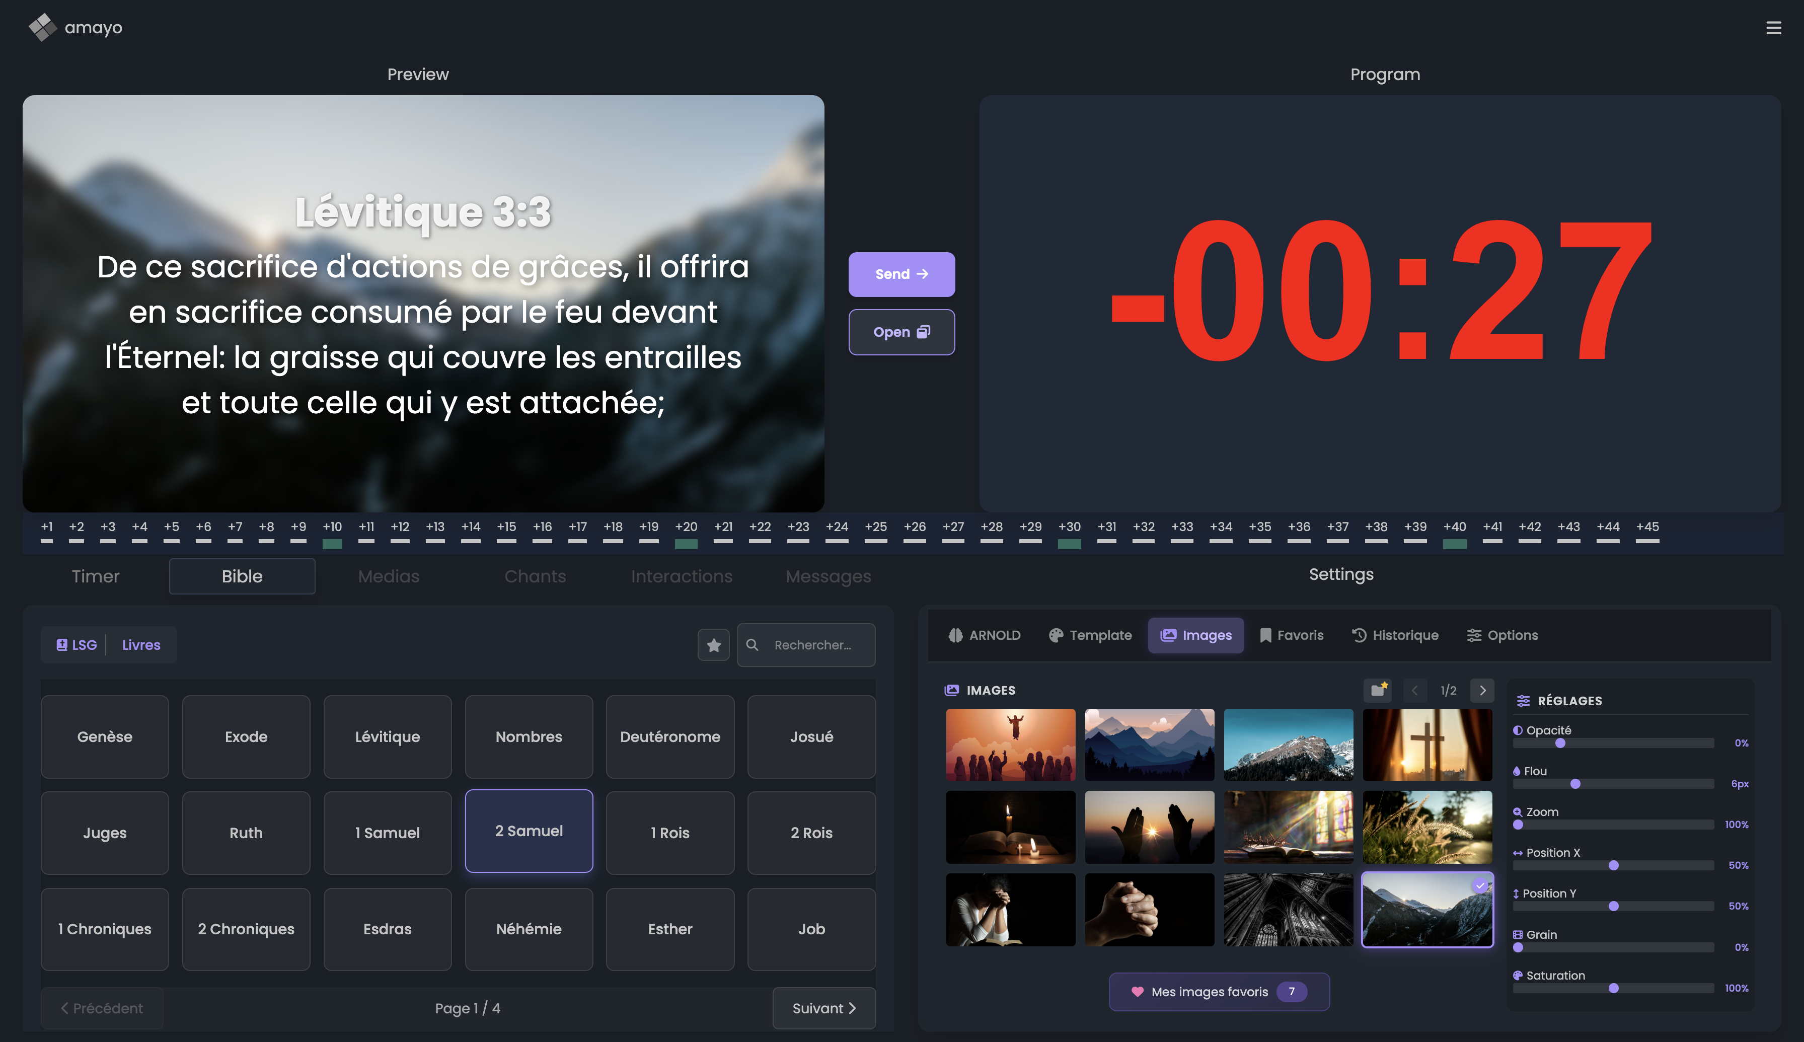1804x1042 pixels.
Task: Open the Favoris bookmark tab
Action: tap(1292, 635)
